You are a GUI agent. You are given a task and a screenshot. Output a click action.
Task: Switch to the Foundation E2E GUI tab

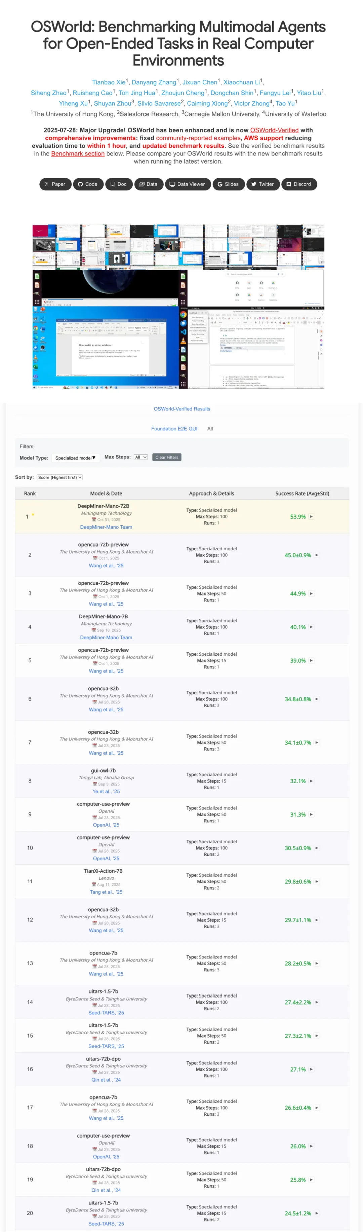tap(174, 429)
